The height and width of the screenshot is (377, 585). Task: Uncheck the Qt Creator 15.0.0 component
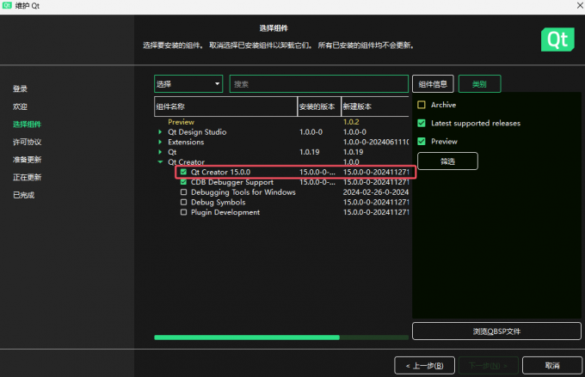[x=183, y=172]
